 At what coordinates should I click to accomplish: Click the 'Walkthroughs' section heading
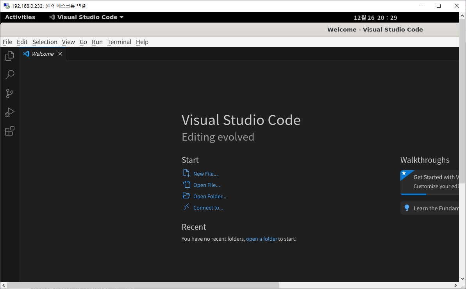(425, 160)
